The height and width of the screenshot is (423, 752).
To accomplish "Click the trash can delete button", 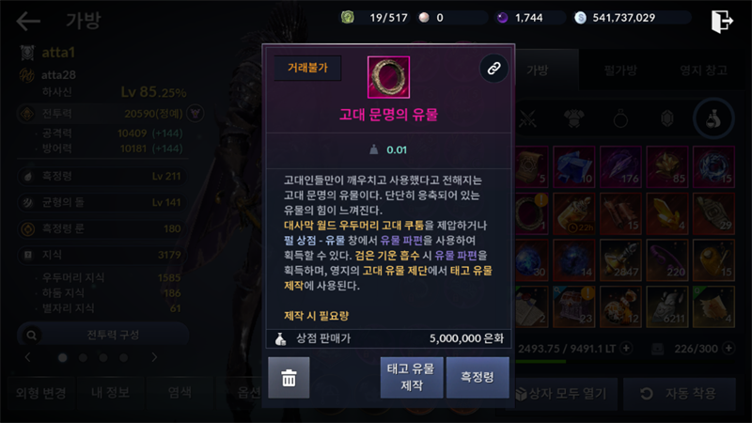I will tap(289, 378).
